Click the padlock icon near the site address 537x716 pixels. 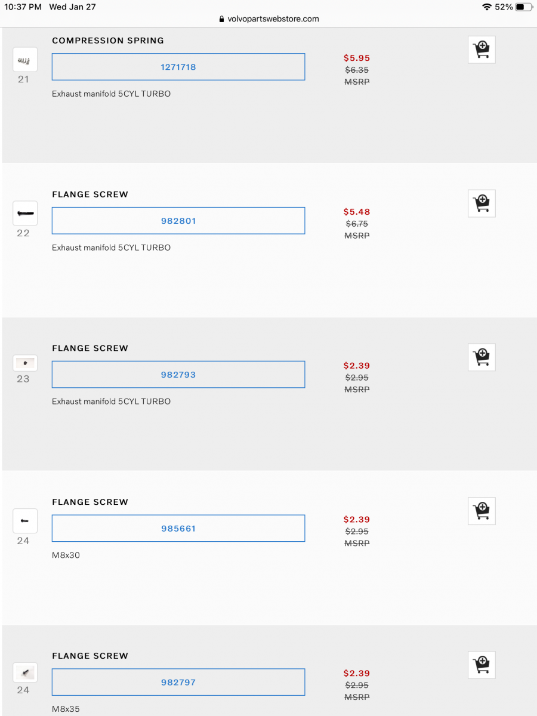point(221,18)
